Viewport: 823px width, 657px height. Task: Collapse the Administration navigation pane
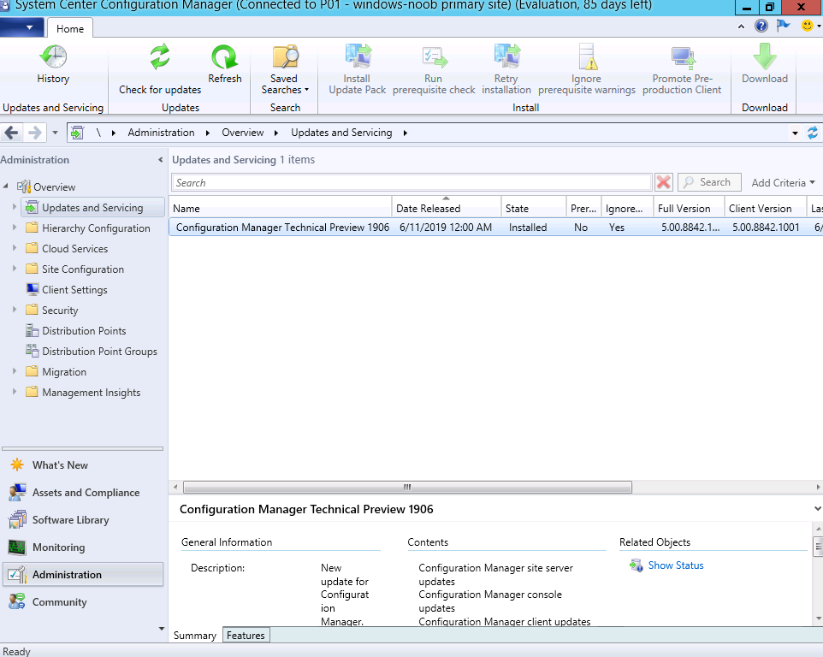[x=161, y=159]
